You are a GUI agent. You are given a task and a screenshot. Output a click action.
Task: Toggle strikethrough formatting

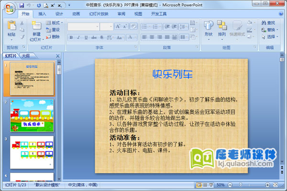point(94,37)
